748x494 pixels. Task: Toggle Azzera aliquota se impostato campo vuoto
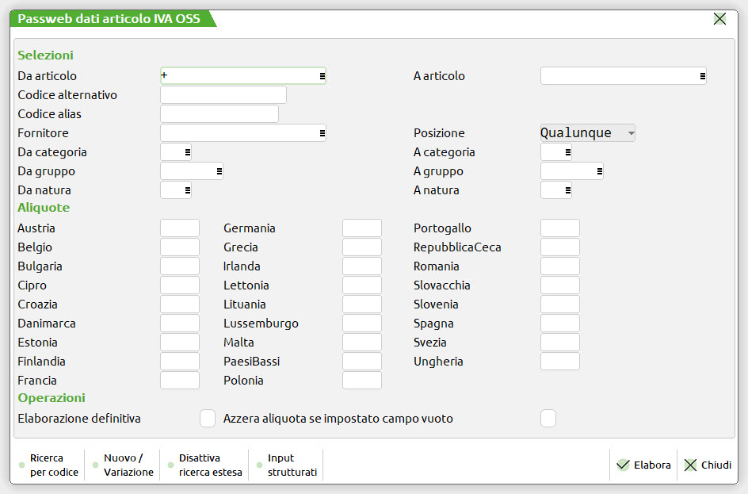548,418
